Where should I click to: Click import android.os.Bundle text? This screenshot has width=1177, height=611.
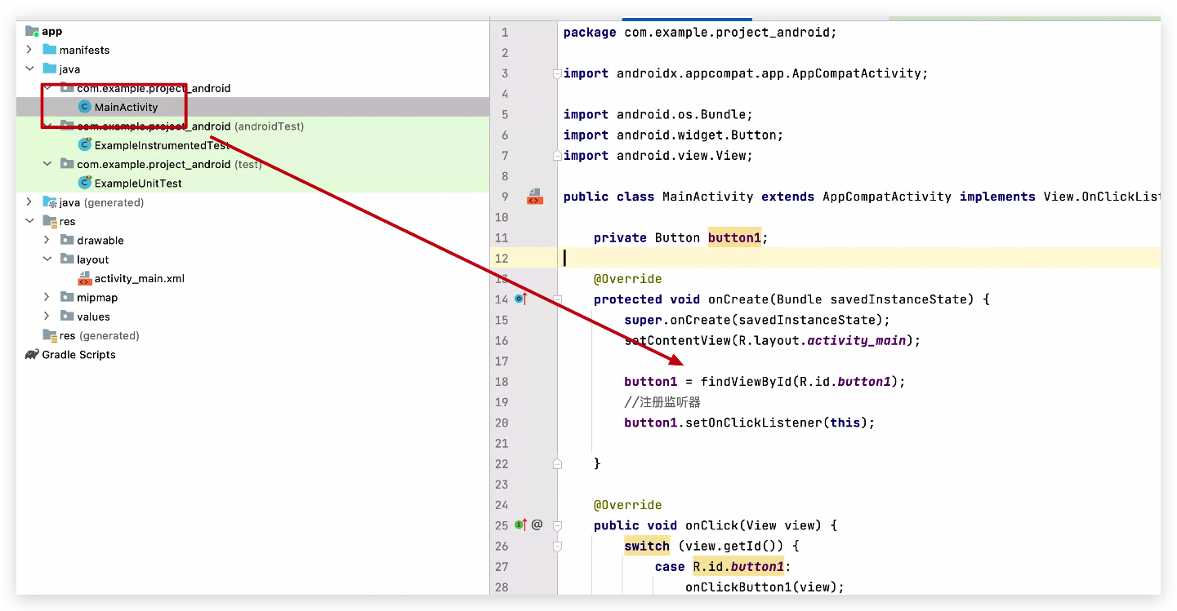coord(658,114)
